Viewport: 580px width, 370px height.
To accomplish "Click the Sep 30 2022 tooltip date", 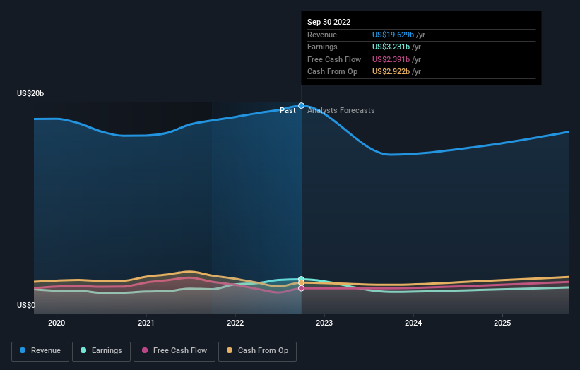I will click(329, 22).
